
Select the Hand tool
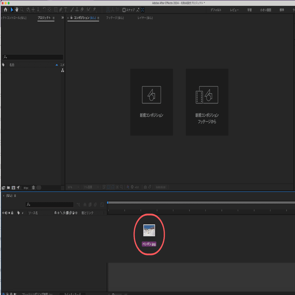(17, 10)
